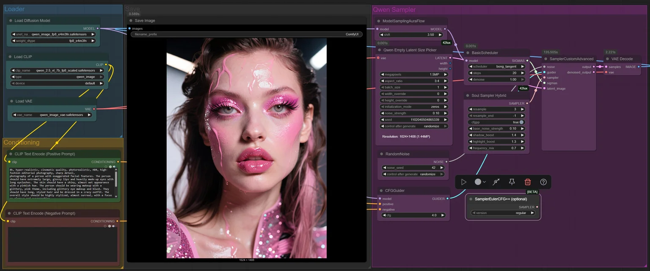Collapse the ModelSamplingAuraFlow node dot
The height and width of the screenshot is (271, 650).
tap(379, 21)
